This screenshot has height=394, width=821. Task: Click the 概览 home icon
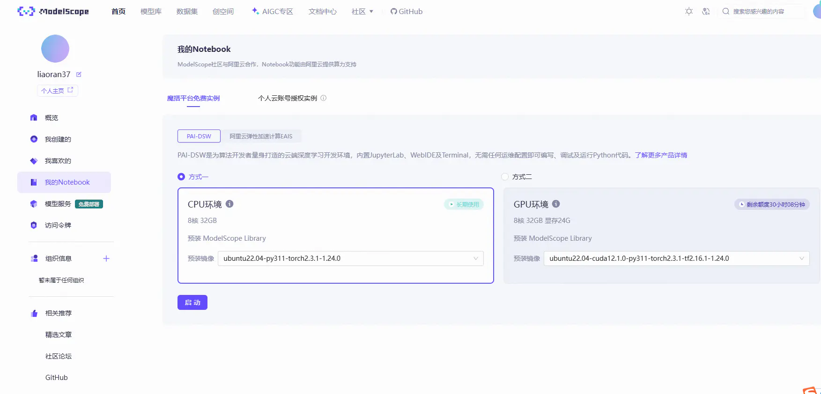tap(34, 118)
